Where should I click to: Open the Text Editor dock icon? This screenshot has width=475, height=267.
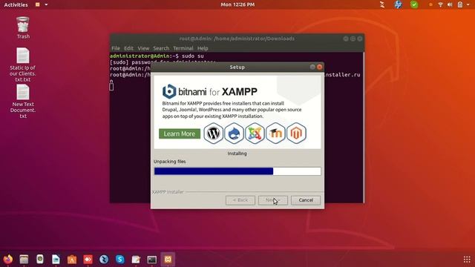coord(136,260)
